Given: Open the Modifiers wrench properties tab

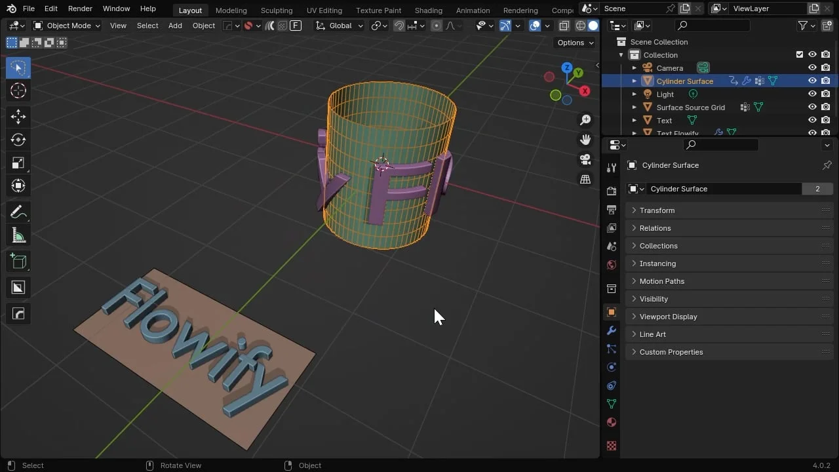Looking at the screenshot, I should (x=612, y=330).
